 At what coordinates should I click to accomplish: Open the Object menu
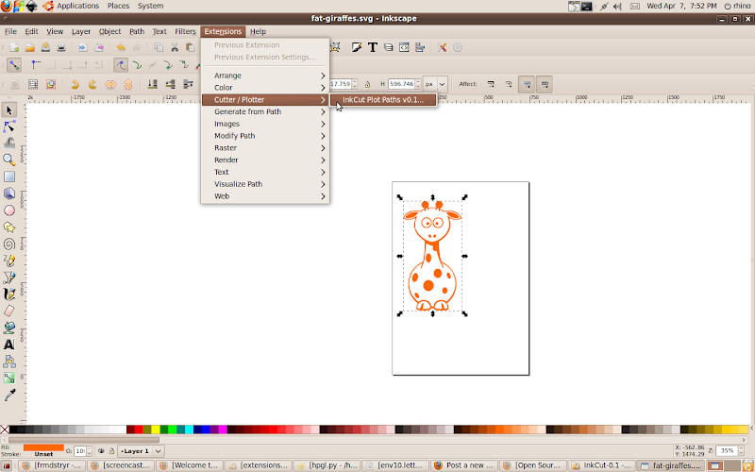coord(109,31)
